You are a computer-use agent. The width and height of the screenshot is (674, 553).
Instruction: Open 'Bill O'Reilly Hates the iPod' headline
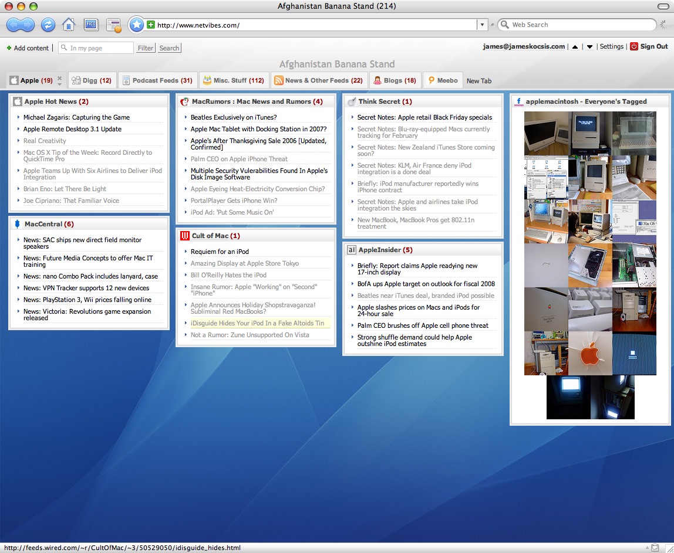pos(228,275)
